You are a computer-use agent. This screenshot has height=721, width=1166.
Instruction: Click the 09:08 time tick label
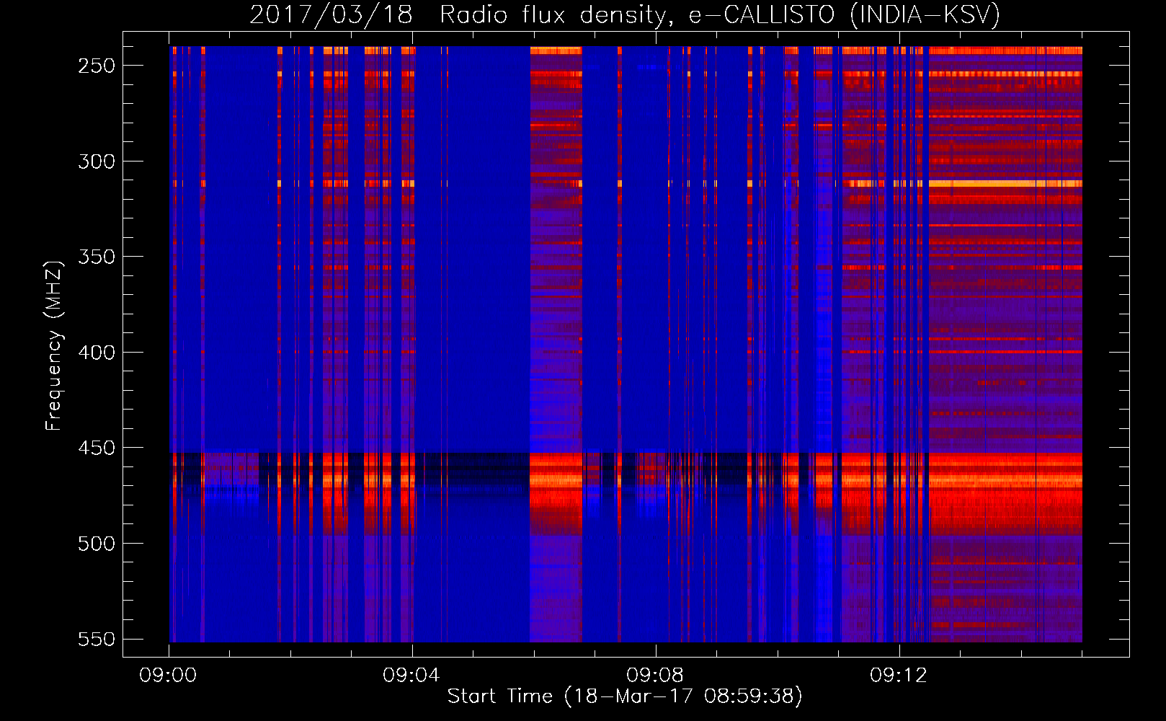point(655,676)
